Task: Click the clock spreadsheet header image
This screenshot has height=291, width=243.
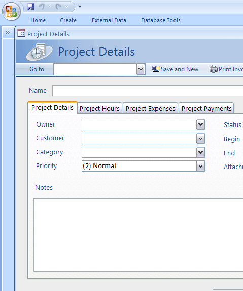Action: (x=39, y=52)
